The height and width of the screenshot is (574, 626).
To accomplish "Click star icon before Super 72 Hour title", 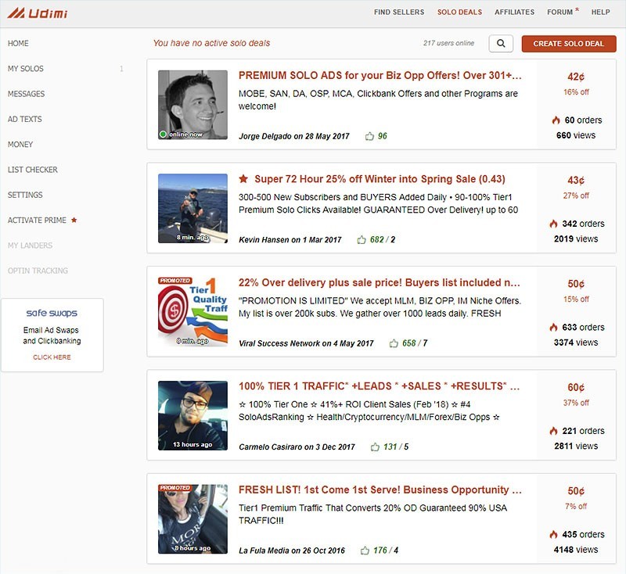I will 243,179.
